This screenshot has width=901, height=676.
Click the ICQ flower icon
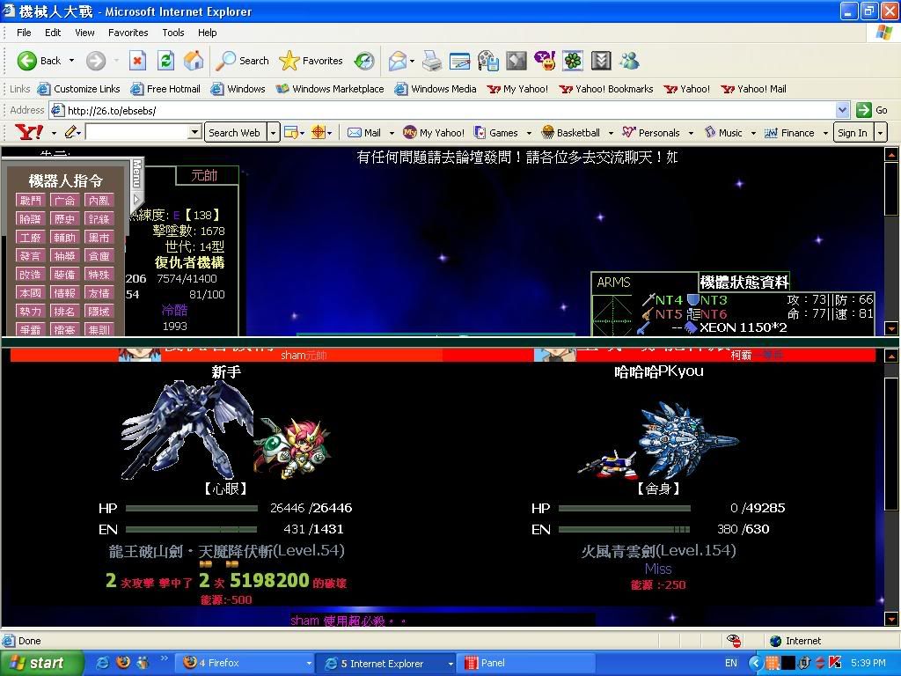pos(572,61)
